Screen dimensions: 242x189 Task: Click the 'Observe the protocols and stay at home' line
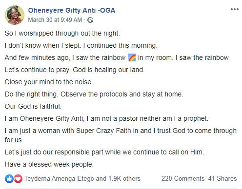point(122,94)
